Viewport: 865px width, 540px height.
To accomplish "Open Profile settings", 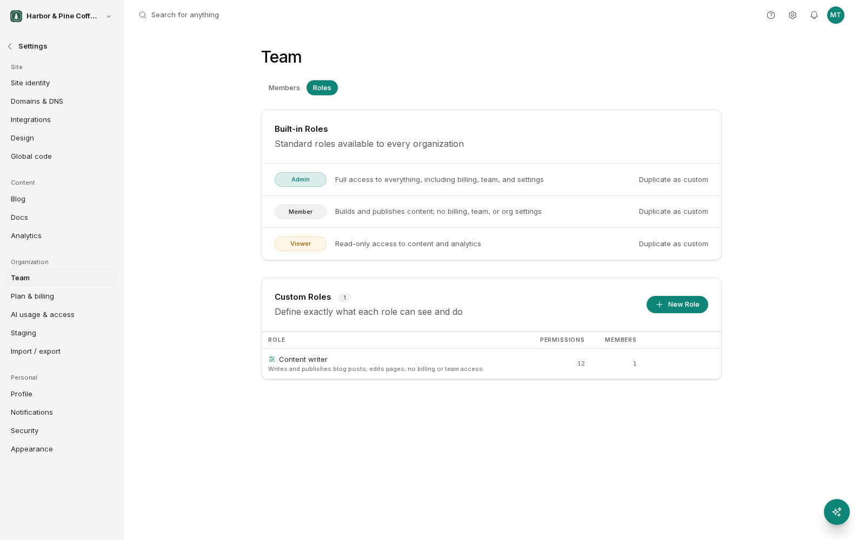I will [x=61, y=394].
